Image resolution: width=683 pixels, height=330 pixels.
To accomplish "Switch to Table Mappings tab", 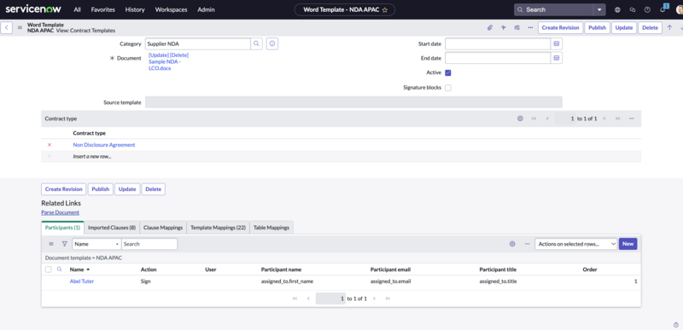I will click(271, 228).
